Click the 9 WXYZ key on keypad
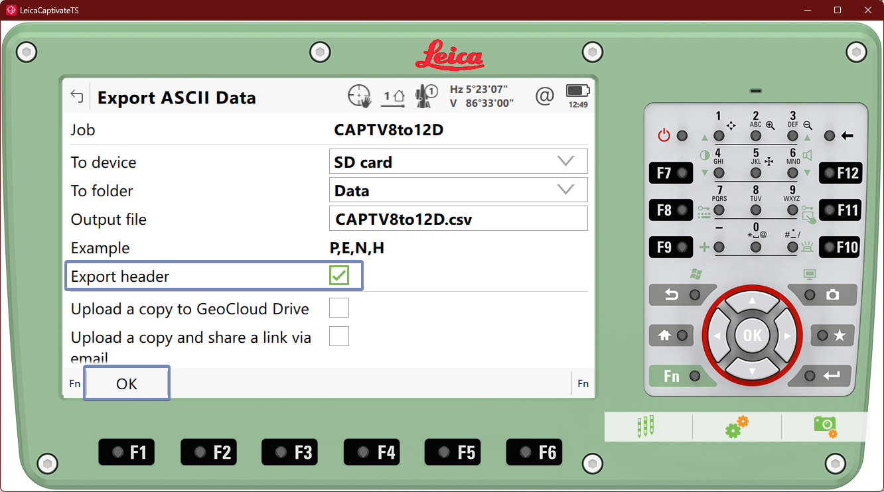 [792, 210]
